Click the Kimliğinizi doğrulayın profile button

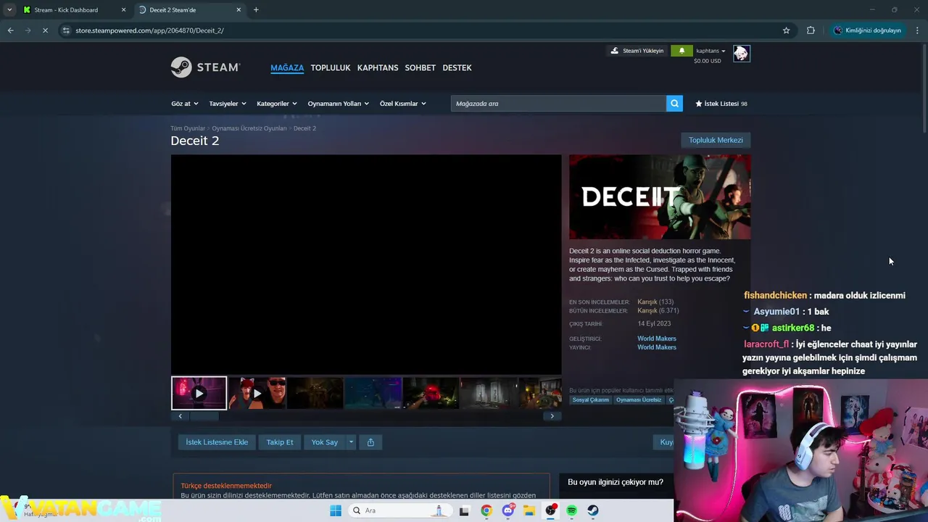point(867,30)
